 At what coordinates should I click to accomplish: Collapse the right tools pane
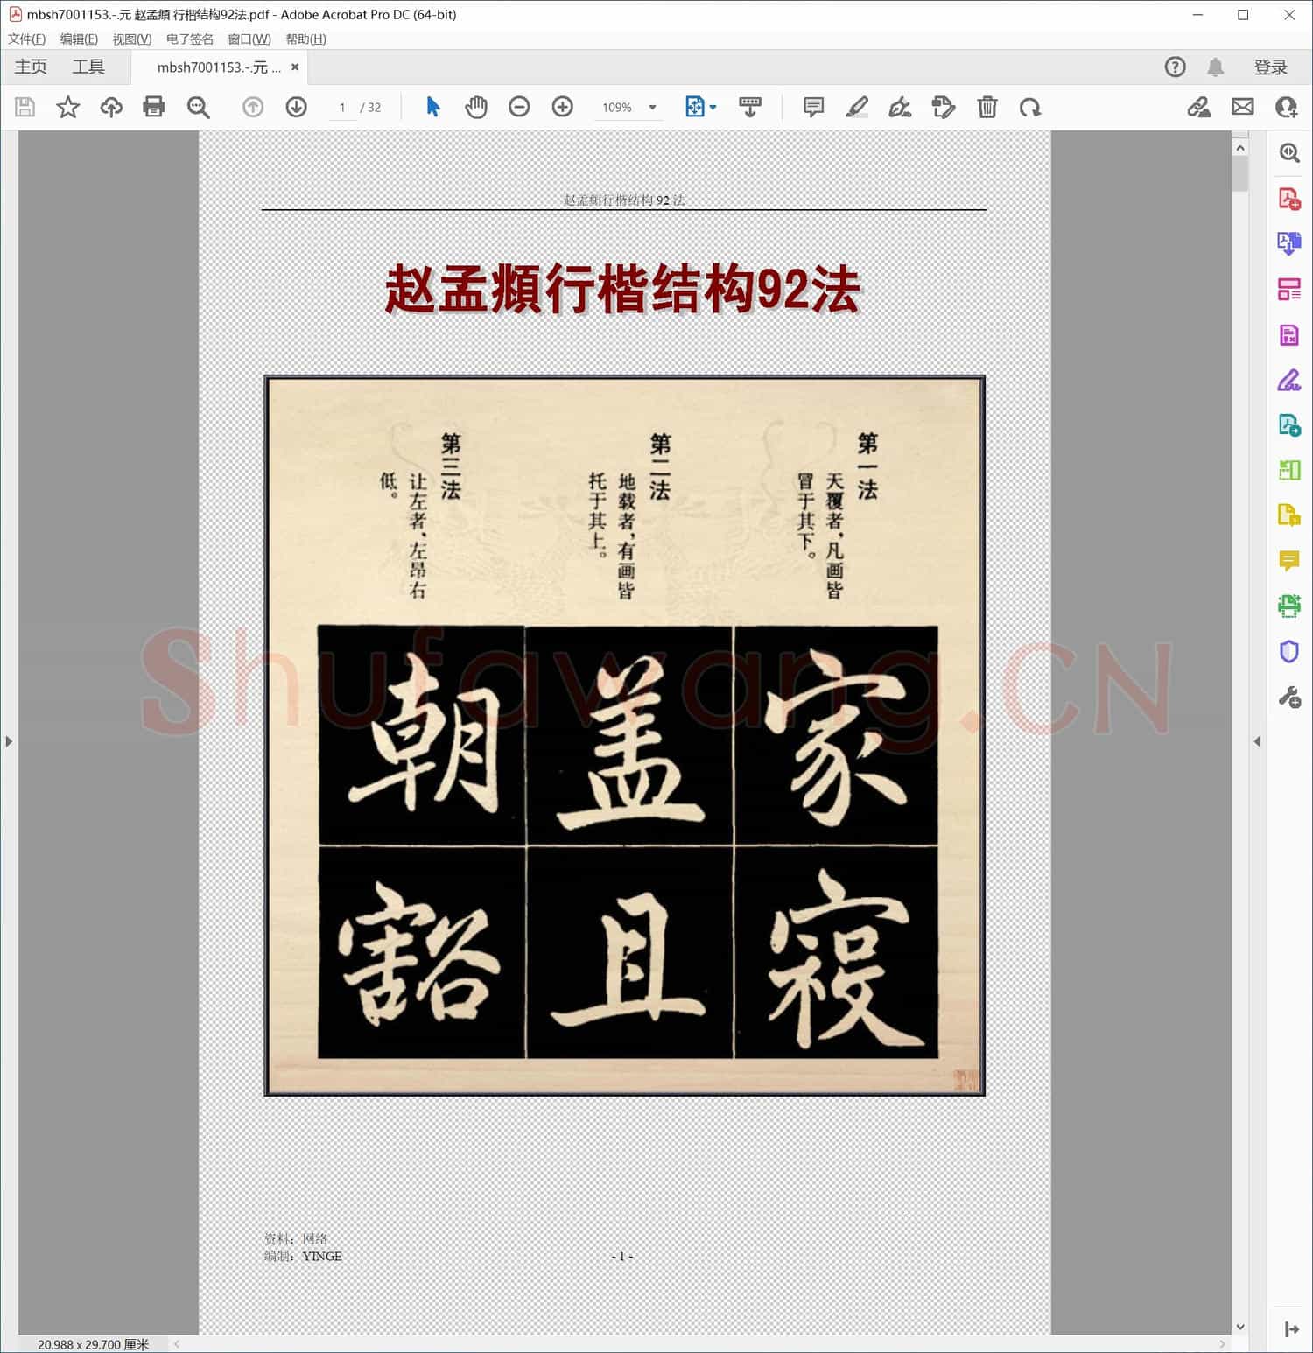[x=1257, y=741]
